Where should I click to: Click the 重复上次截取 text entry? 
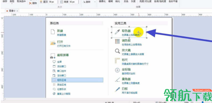tap(64, 94)
